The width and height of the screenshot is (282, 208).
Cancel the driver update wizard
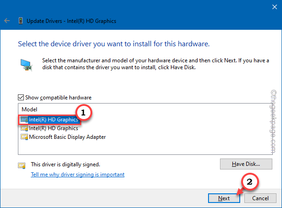tap(260, 198)
